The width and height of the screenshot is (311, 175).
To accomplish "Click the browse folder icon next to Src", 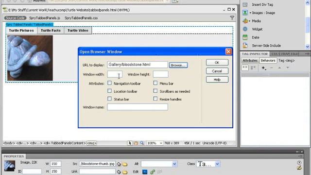I will 125,164.
